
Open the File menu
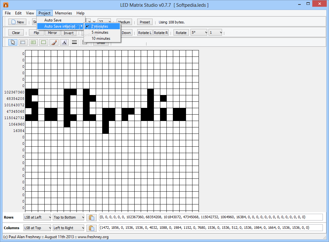click(x=8, y=13)
